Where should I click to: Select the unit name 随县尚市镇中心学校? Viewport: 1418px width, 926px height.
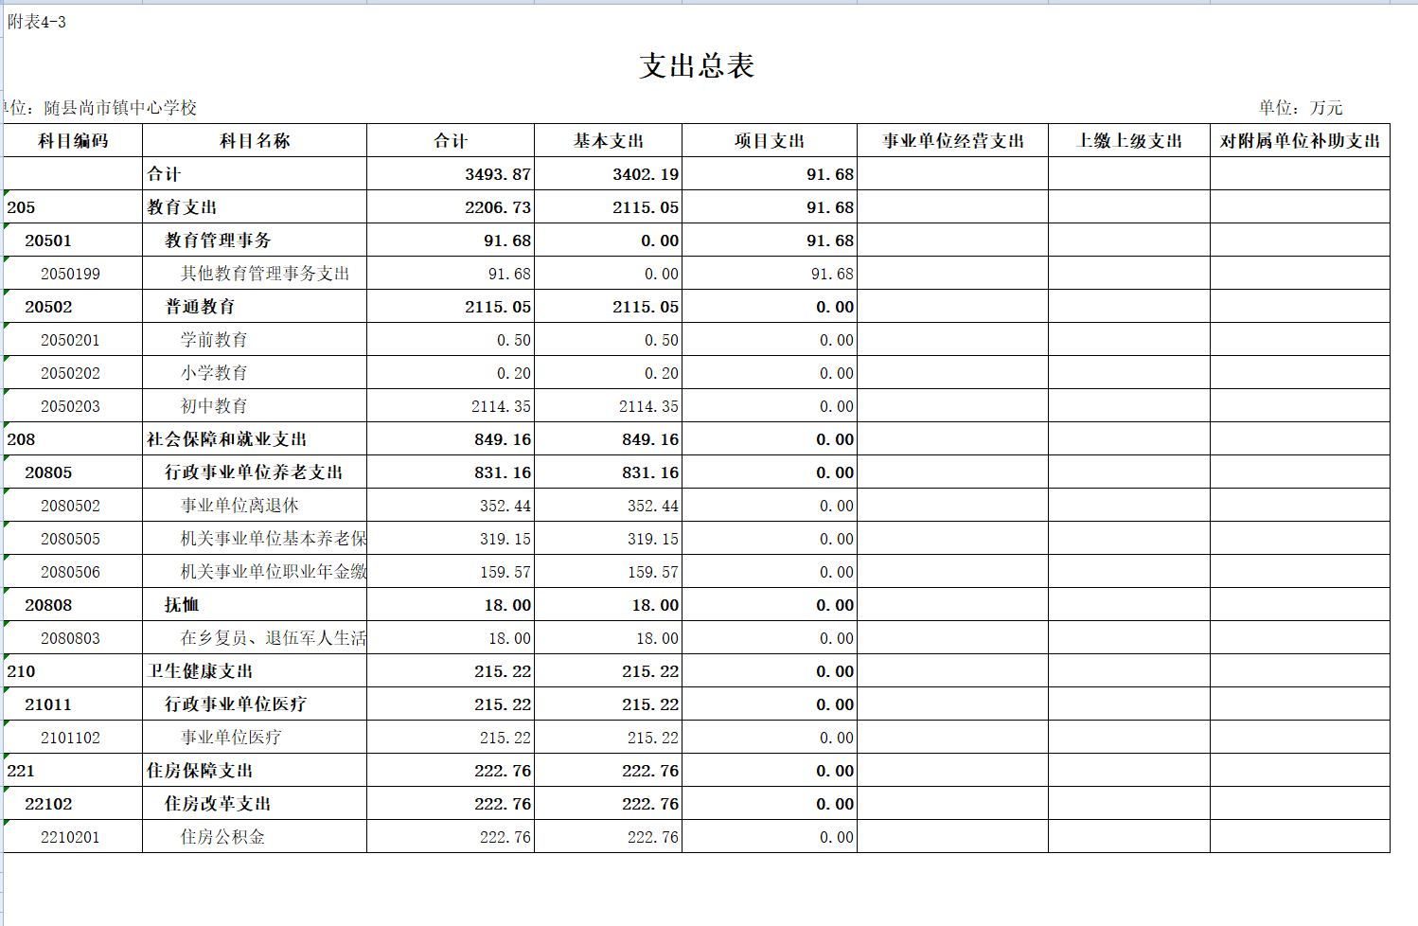coord(120,108)
